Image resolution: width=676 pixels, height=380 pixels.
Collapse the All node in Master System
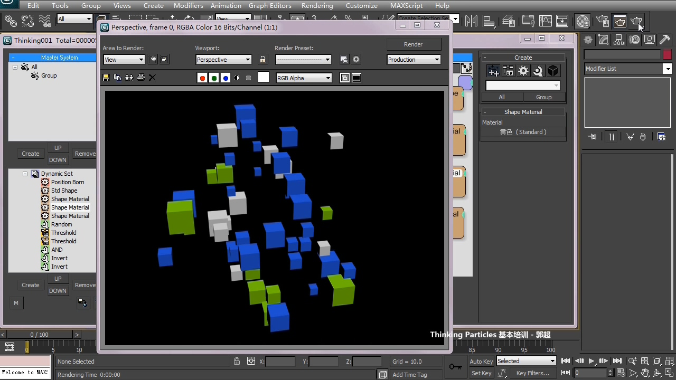click(x=15, y=67)
